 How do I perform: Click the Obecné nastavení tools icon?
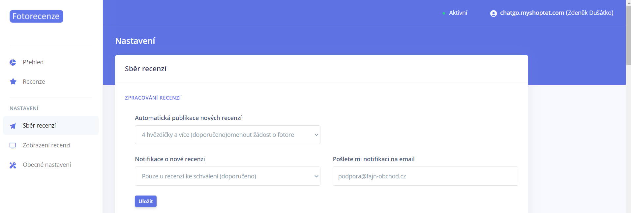pos(13,165)
